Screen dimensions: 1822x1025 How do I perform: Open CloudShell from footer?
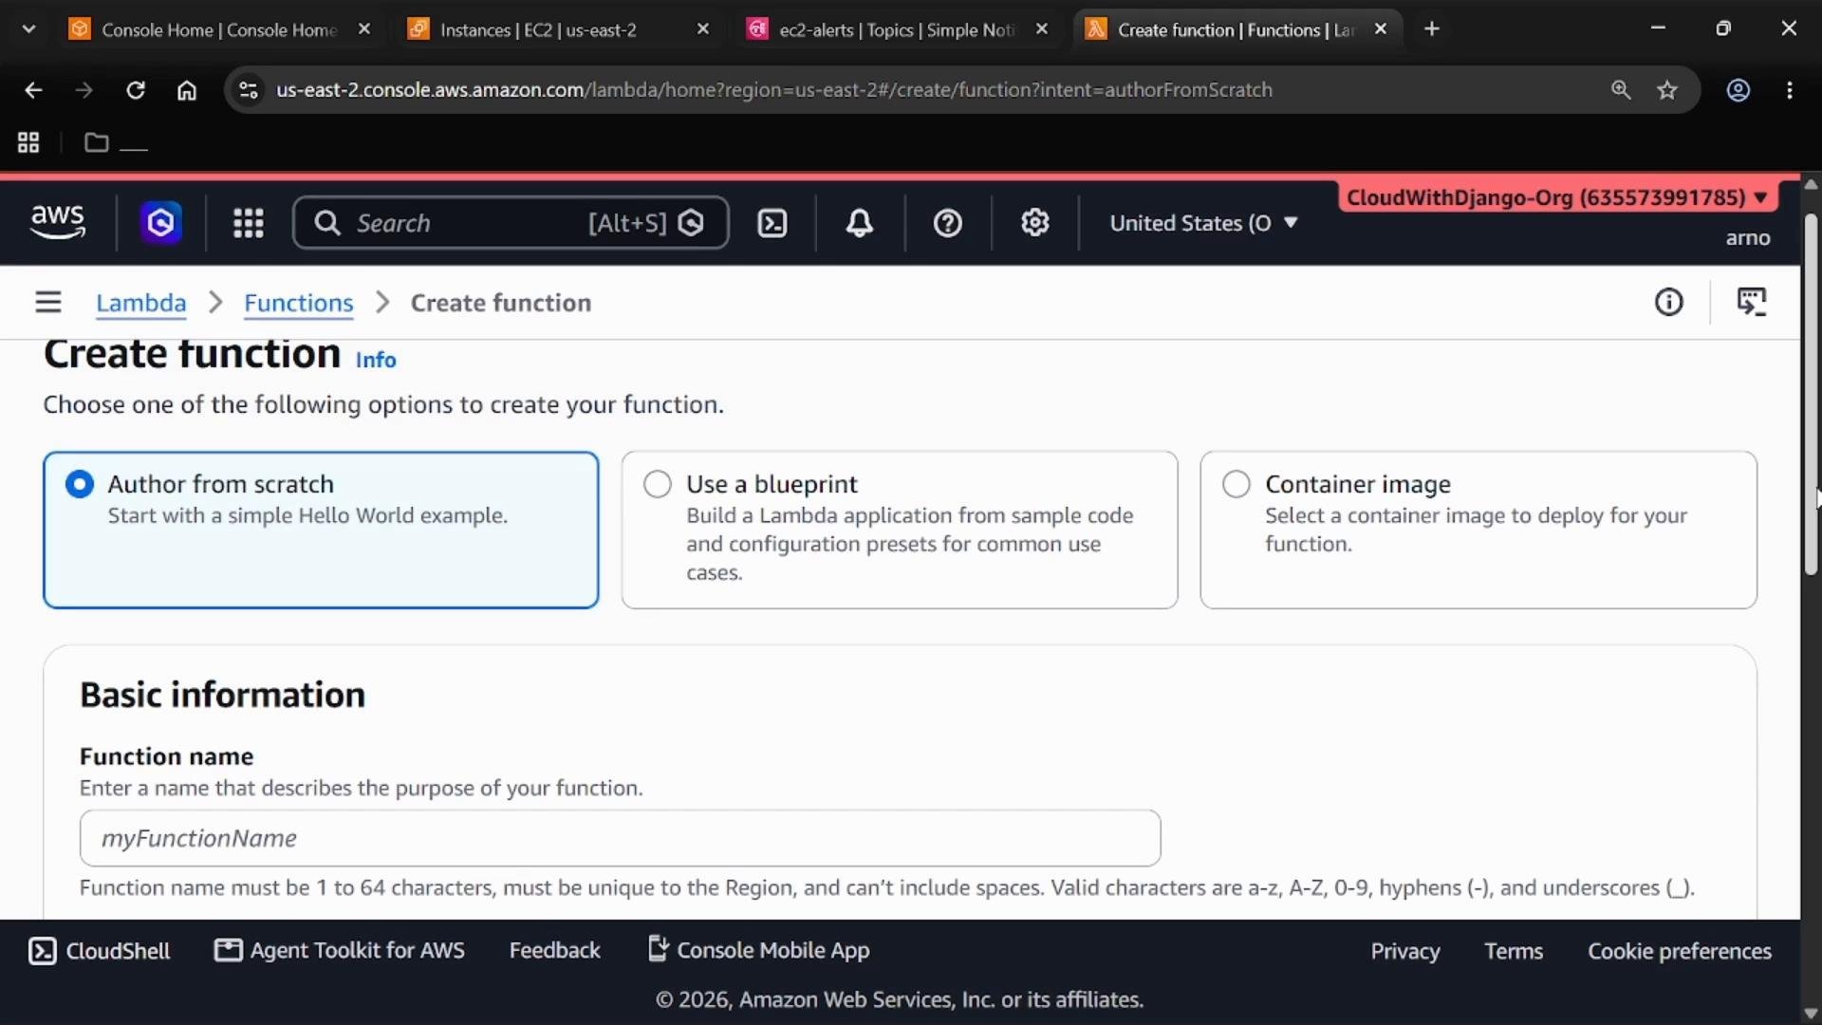(x=99, y=951)
